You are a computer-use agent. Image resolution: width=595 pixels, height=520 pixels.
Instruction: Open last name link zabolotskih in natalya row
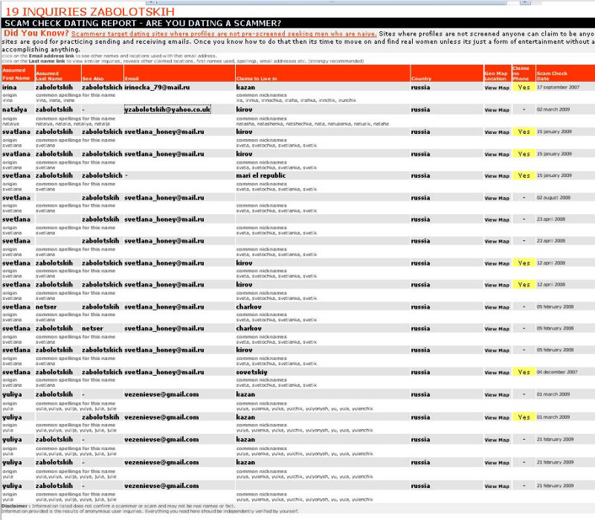coord(54,109)
